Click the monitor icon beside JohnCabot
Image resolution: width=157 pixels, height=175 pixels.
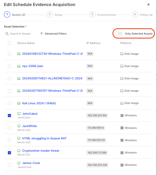click(19, 114)
